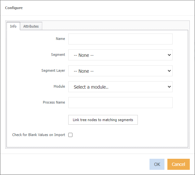Click the 'Process Name' label text
Image resolution: width=195 pixels, height=175 pixels.
(54, 102)
